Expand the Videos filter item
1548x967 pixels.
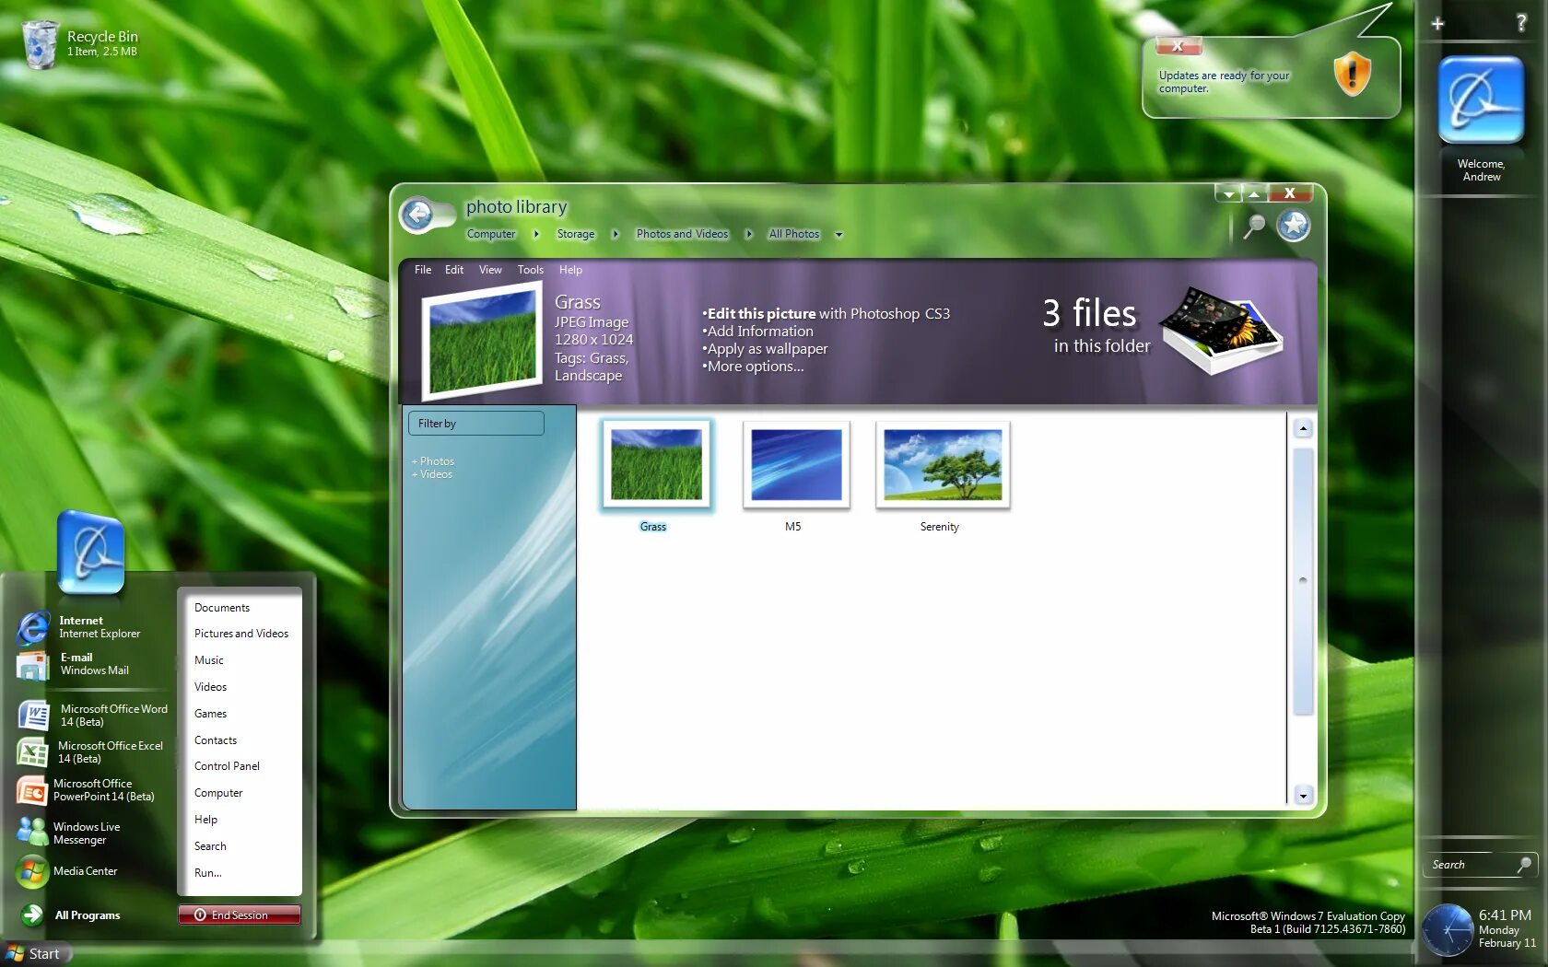(x=432, y=474)
